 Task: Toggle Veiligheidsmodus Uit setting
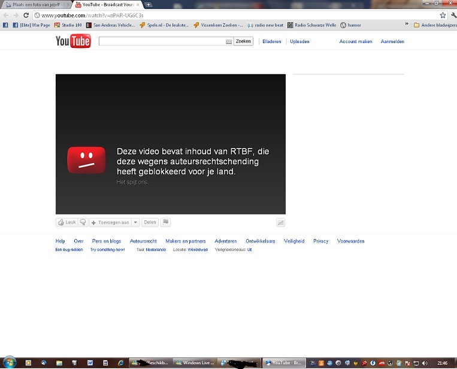249,250
